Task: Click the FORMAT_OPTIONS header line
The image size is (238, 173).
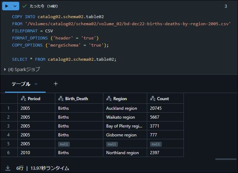Action: point(55,38)
